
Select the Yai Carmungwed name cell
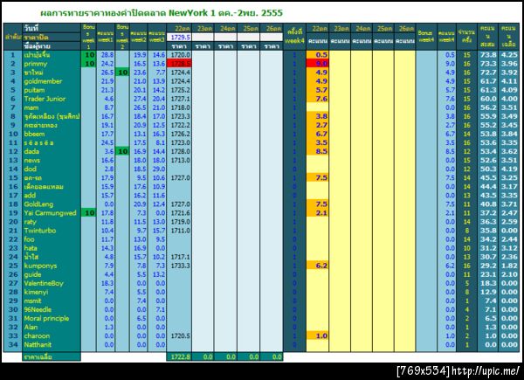50,213
